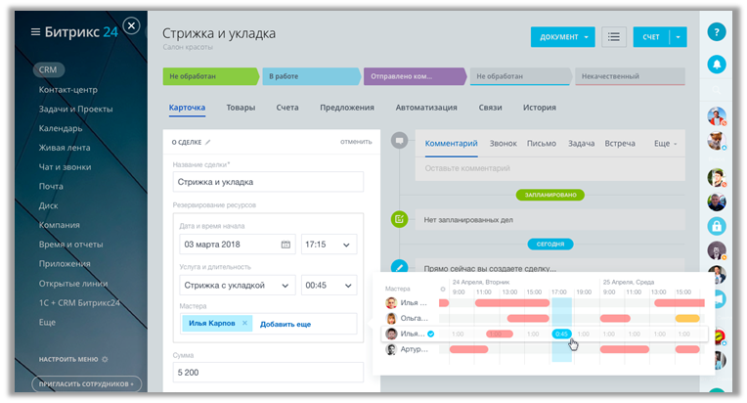747x403 pixels.
Task: Click the pencil icon in the timeline
Action: click(399, 267)
